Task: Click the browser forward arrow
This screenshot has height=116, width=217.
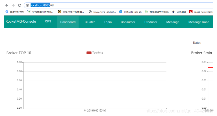Action: [x=13, y=5]
